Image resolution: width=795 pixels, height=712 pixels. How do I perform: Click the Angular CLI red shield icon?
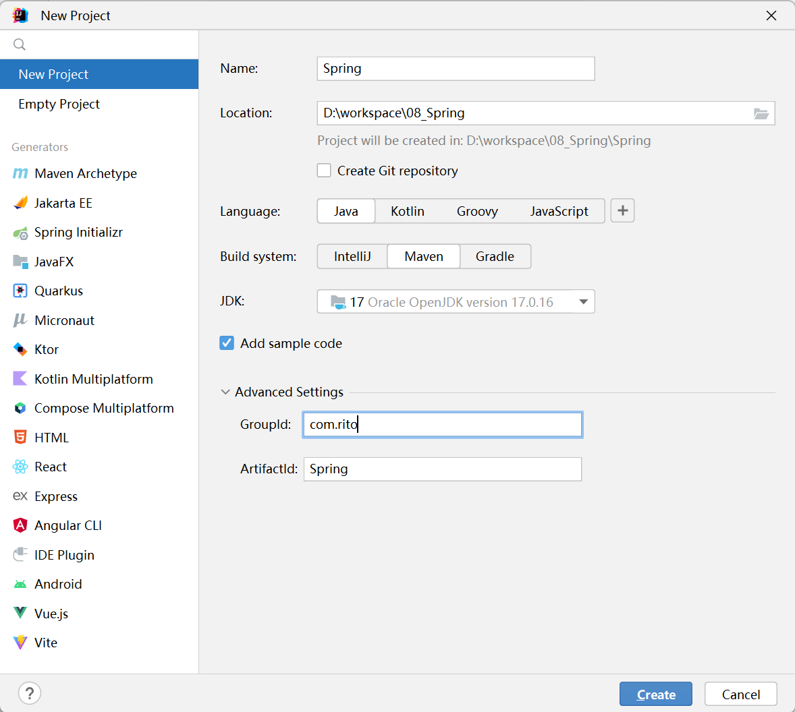tap(20, 525)
